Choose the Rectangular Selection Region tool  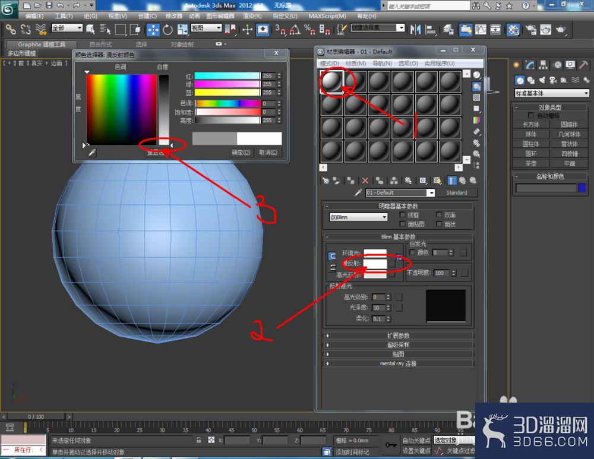pyautogui.click(x=121, y=30)
